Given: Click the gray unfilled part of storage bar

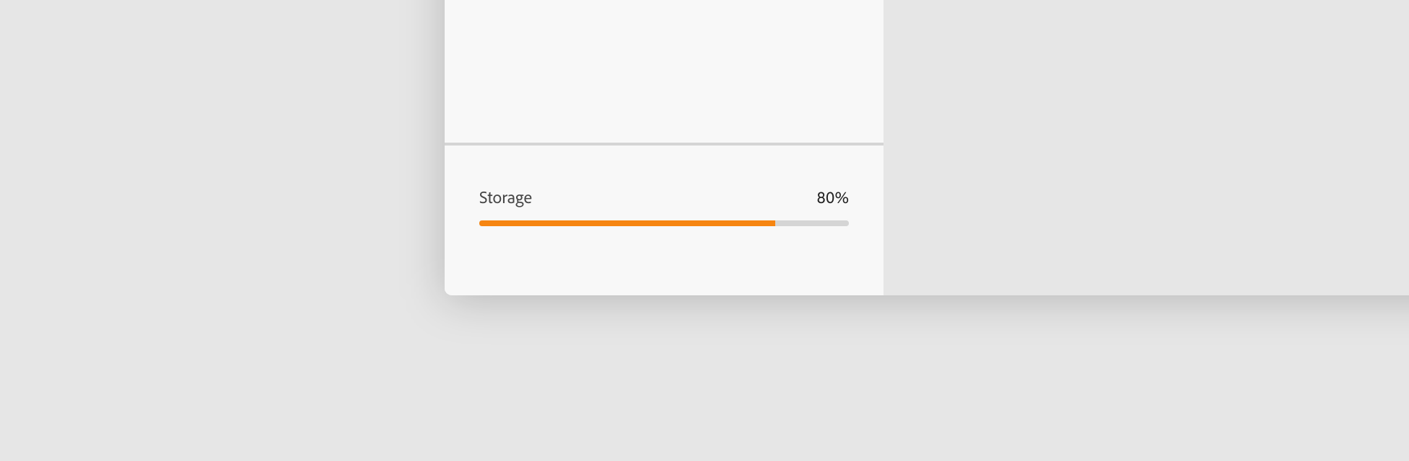Looking at the screenshot, I should (x=812, y=223).
